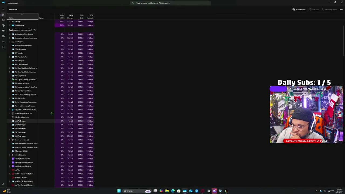The image size is (345, 194).
Task: Expand the Settings process group
Action: click(10, 22)
